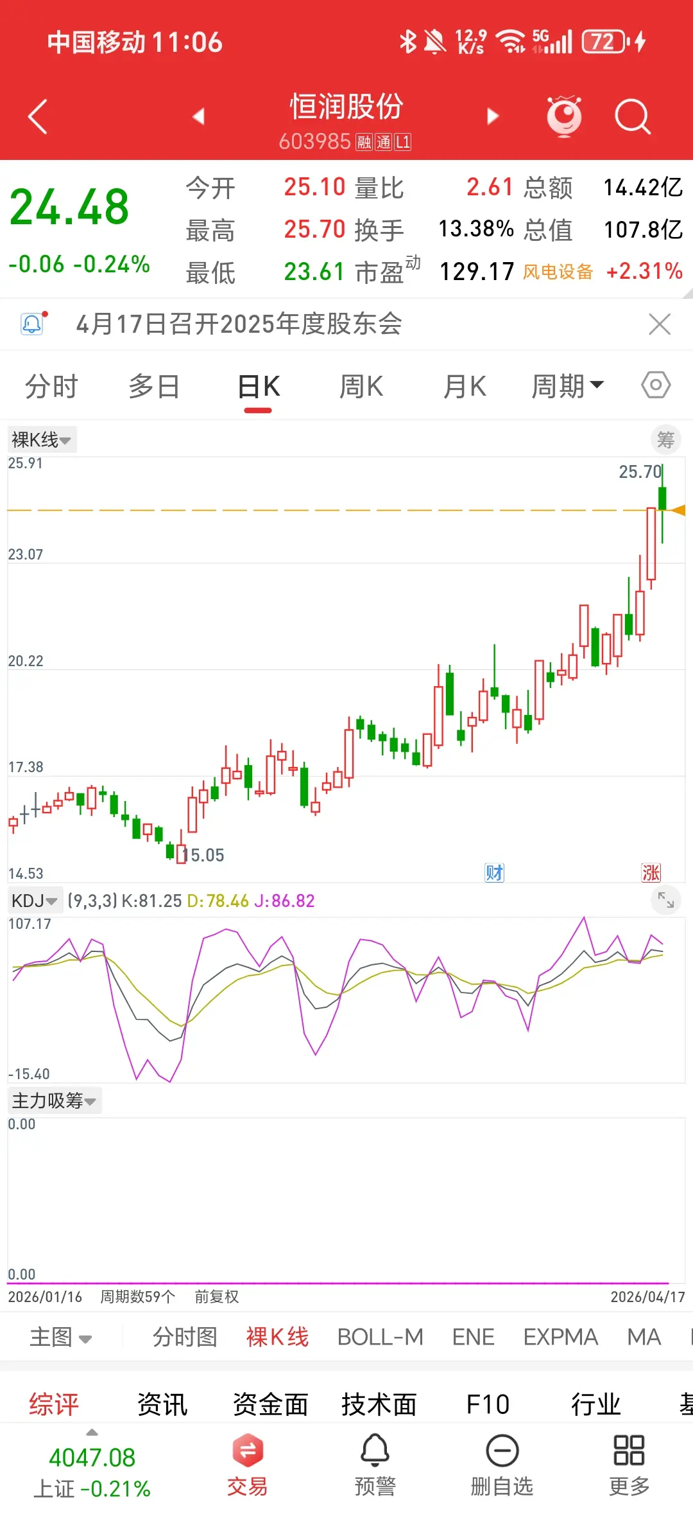Image resolution: width=693 pixels, height=1534 pixels.
Task: Tap the 前复权 adjustment label
Action: (217, 1296)
